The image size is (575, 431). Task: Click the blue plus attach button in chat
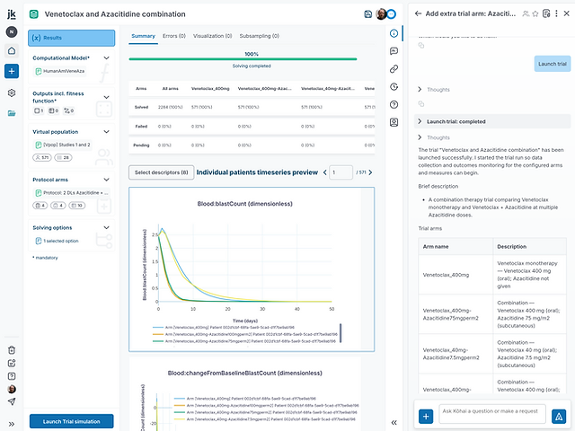coord(426,417)
